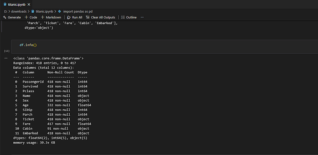This screenshot has width=318, height=155.
Task: Add a new Markdown cell
Action: [x=51, y=17]
